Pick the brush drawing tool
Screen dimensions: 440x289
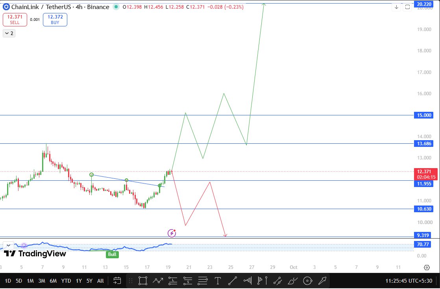292,281
